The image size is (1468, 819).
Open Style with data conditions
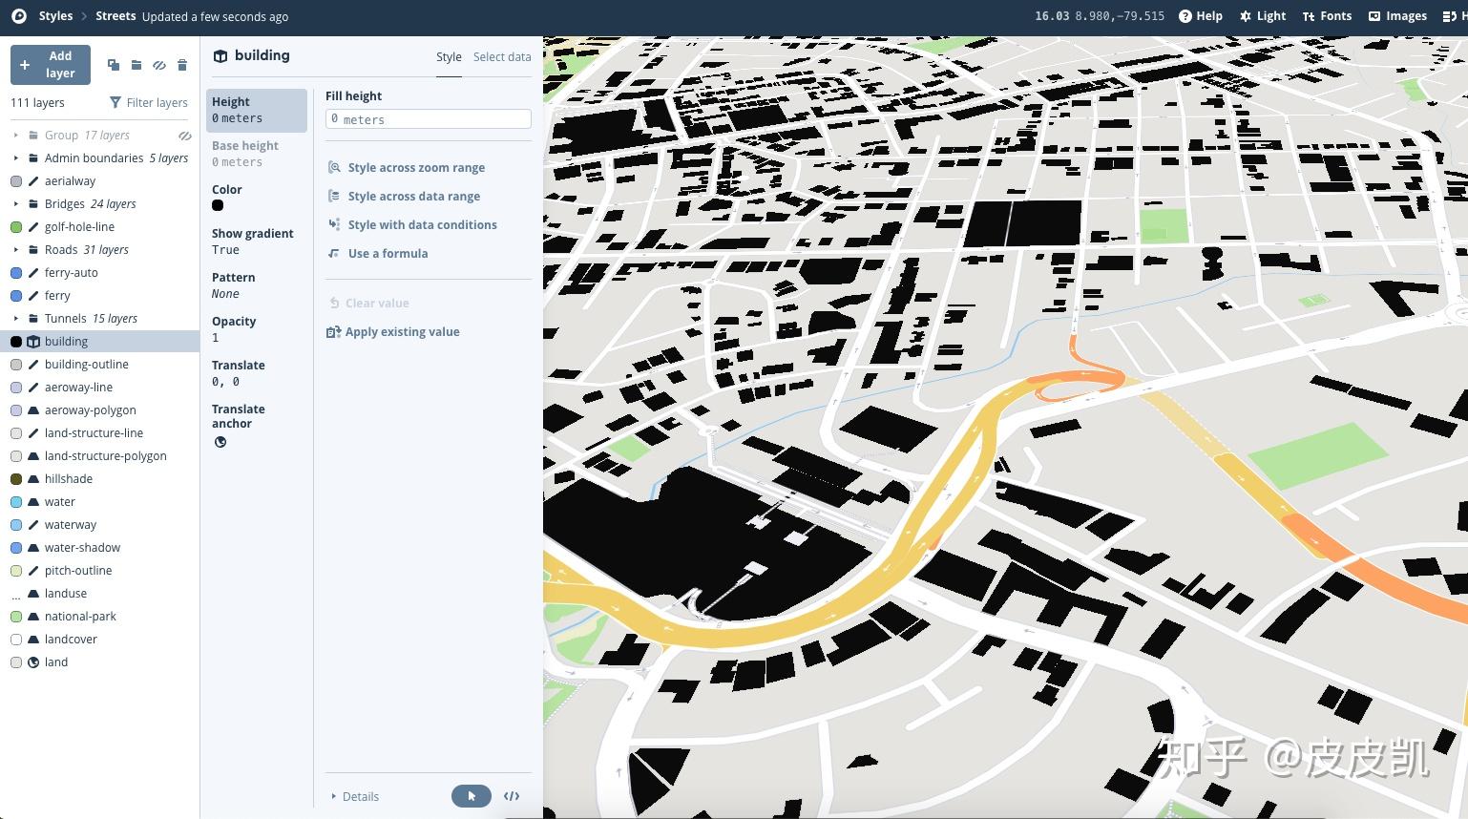coord(423,224)
